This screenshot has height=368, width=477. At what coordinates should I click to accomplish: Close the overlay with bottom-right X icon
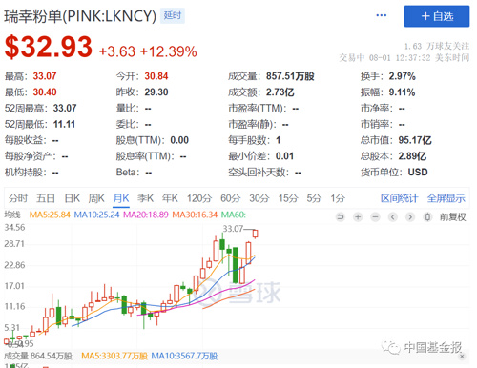pos(462,357)
